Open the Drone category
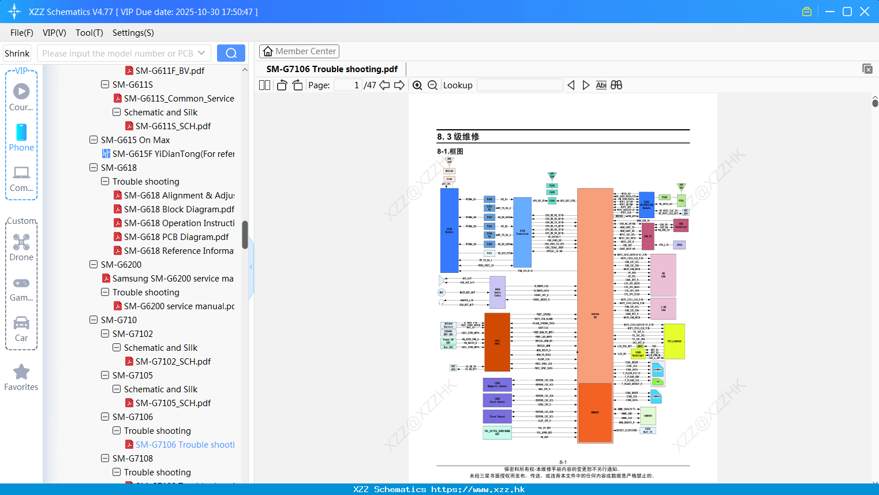Screen dimensions: 879x495 pos(21,247)
